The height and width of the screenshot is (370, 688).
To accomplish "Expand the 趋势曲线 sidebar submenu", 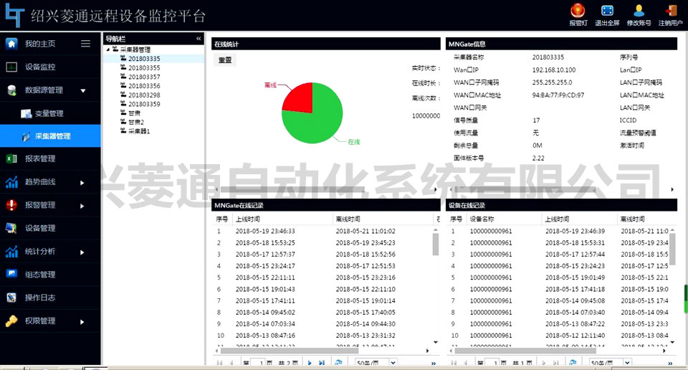I will (x=82, y=182).
